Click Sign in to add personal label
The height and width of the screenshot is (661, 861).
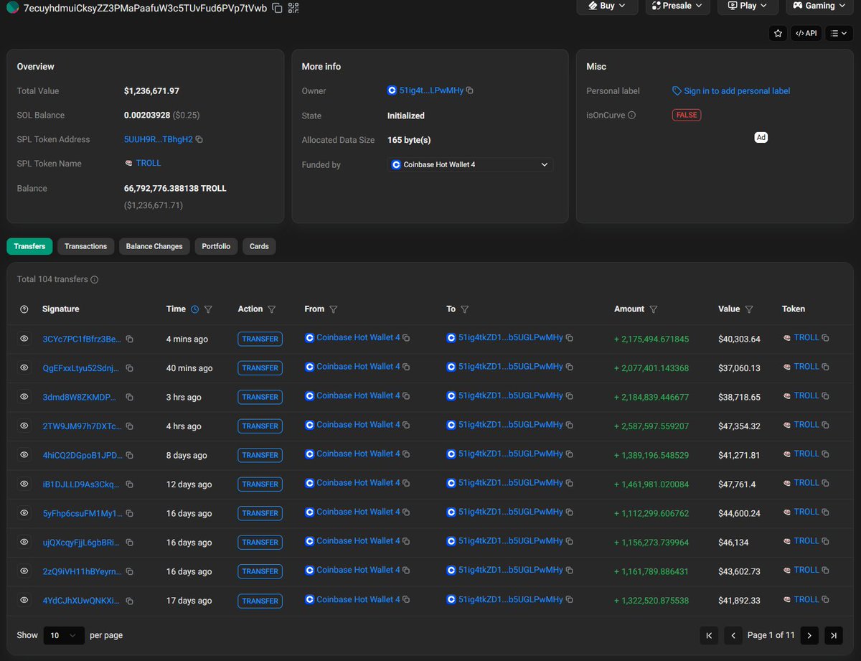click(x=737, y=91)
